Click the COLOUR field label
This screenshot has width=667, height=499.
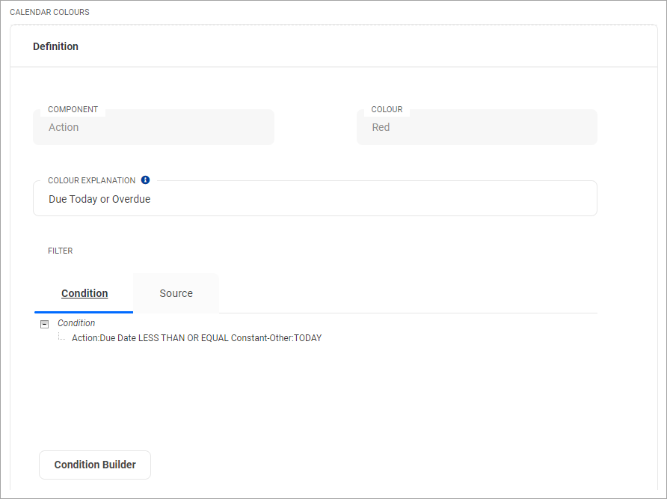click(387, 109)
